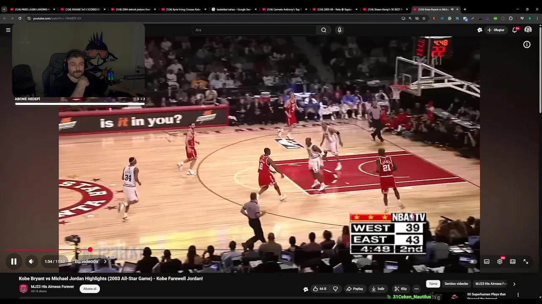Screen dimensions: 542x304
Task: Click the video progress scrubber handle
Action: [90, 250]
